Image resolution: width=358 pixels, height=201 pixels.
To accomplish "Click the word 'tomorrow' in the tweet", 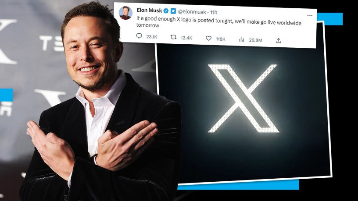I will [x=148, y=25].
